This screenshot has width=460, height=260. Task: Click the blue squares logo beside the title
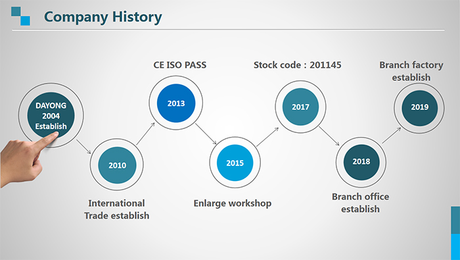20,16
